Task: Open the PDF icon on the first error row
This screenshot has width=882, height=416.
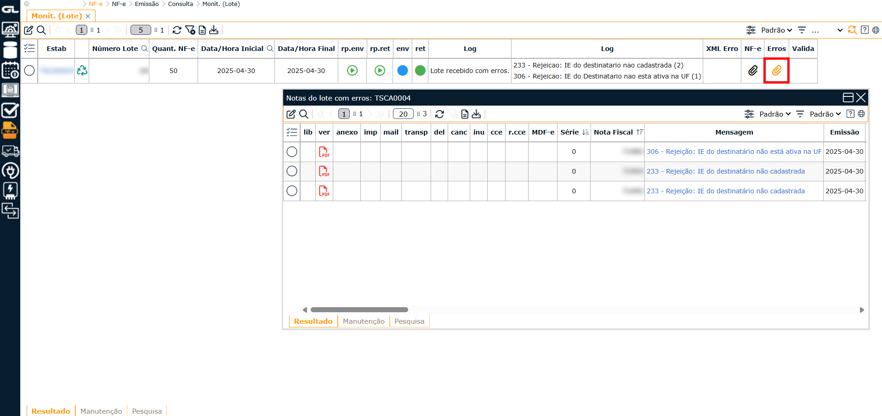Action: [x=324, y=152]
